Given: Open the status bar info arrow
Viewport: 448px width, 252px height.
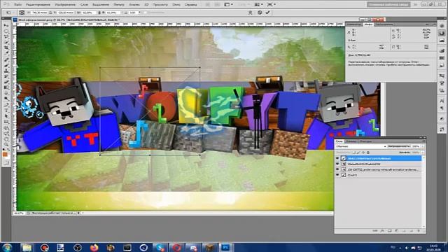Looking at the screenshot, I should pos(78,213).
